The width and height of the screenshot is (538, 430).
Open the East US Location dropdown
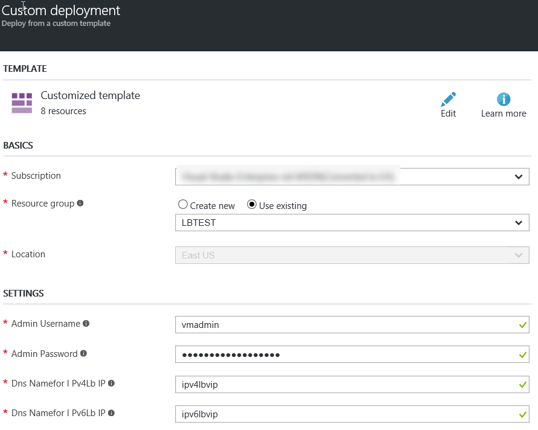tap(351, 255)
